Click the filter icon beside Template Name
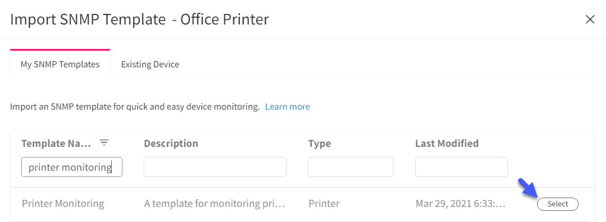The height and width of the screenshot is (222, 606). tap(104, 143)
